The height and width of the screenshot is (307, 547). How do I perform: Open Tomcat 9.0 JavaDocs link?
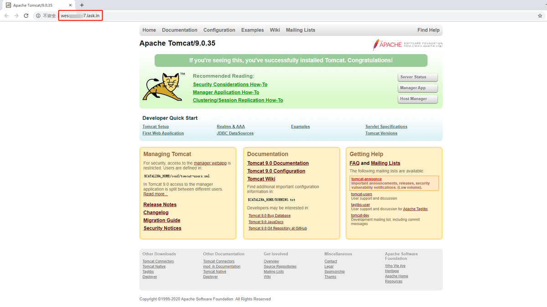coord(266,222)
